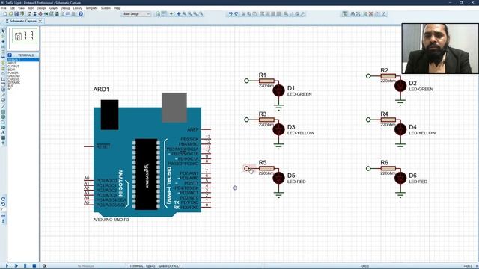
Task: Select resistor R1 on the schematic
Action: pos(266,81)
